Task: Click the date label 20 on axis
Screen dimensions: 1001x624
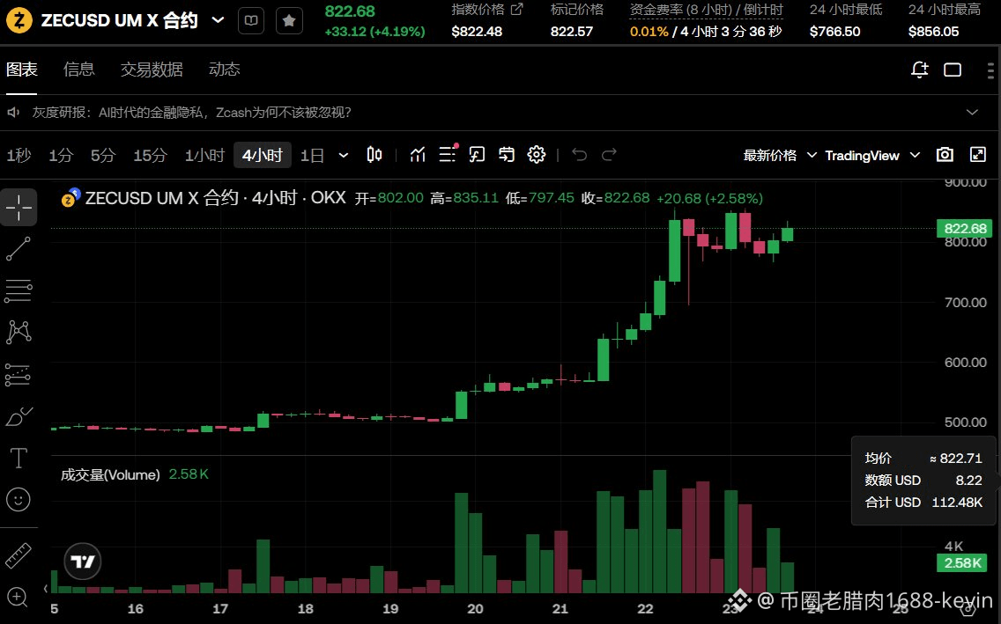Action: [475, 609]
